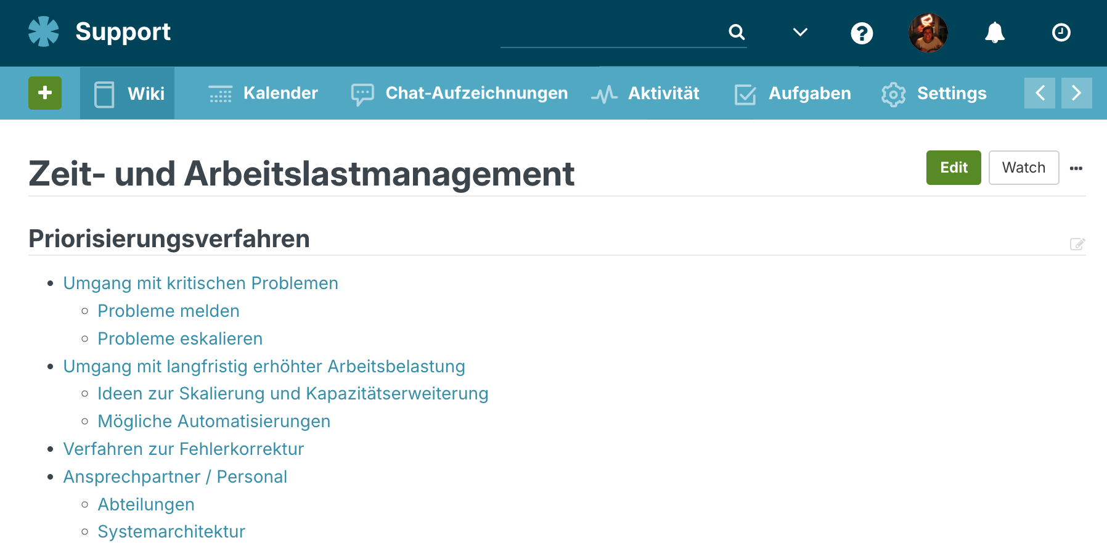Open Ansprechpartner / Personal link

[x=176, y=476]
